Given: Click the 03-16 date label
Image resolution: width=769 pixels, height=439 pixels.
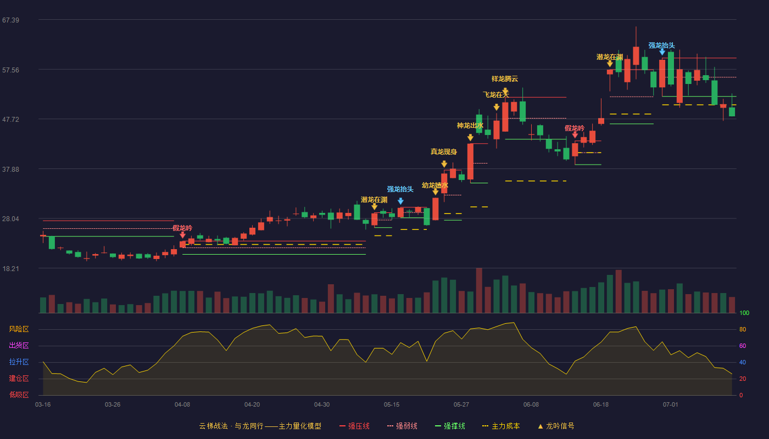Looking at the screenshot, I should pyautogui.click(x=43, y=404).
